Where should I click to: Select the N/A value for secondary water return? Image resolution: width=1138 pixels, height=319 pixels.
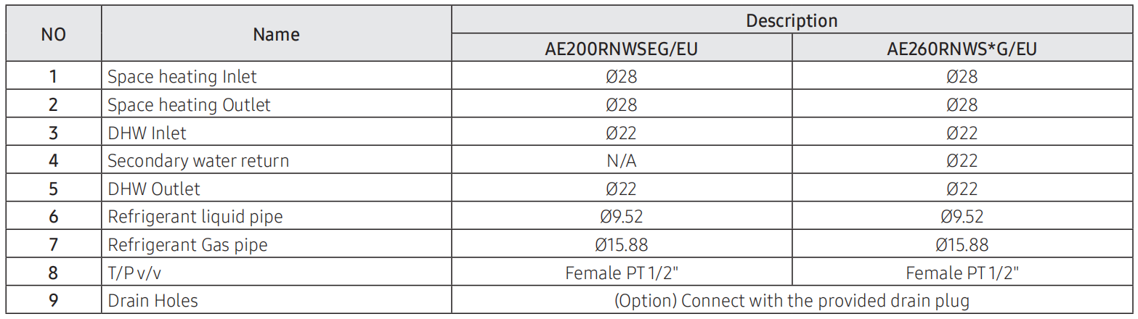pos(622,160)
